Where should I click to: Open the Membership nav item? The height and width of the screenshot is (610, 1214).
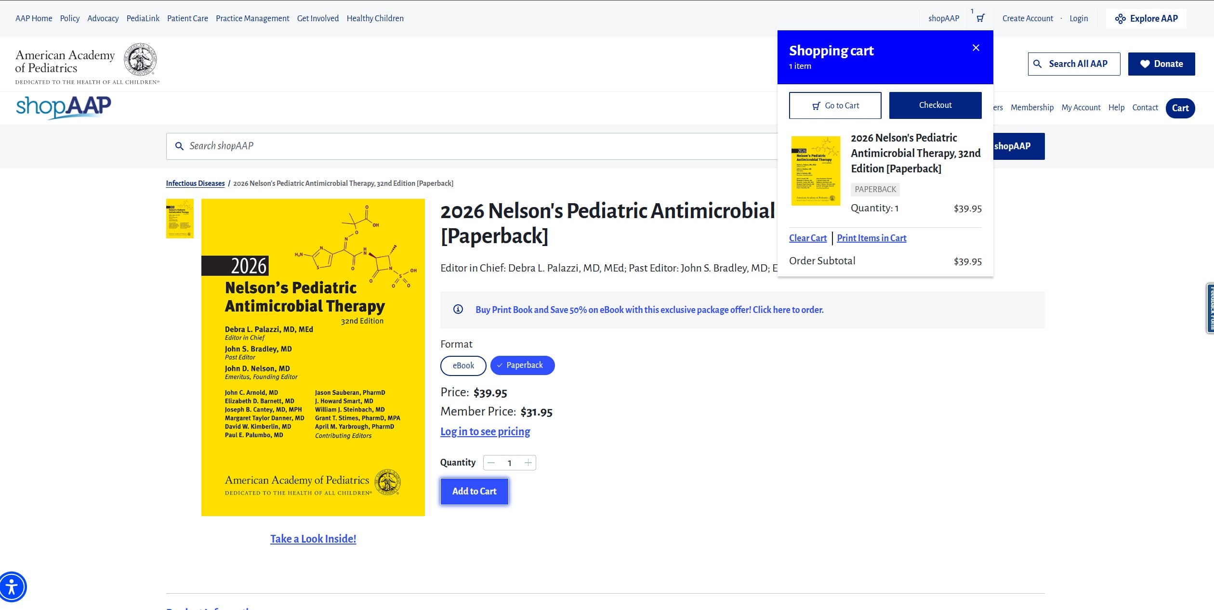coord(1032,107)
